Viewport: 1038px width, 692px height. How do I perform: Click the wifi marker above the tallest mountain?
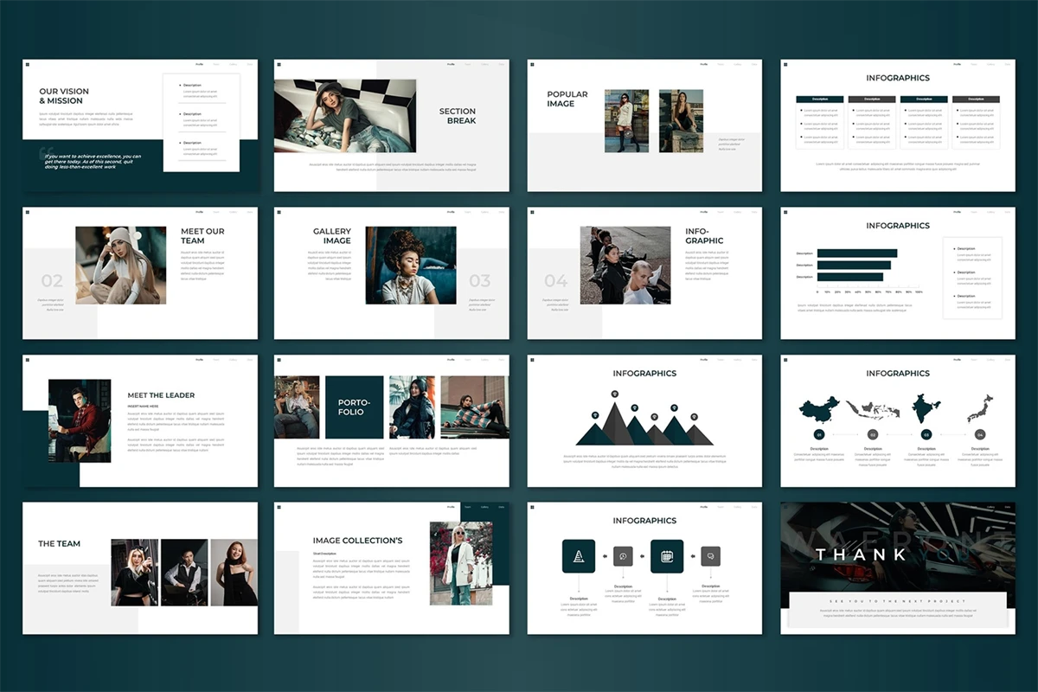[614, 393]
